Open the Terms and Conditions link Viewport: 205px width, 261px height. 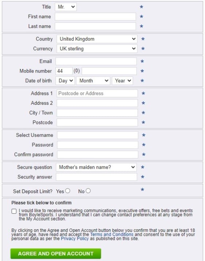[112, 234]
